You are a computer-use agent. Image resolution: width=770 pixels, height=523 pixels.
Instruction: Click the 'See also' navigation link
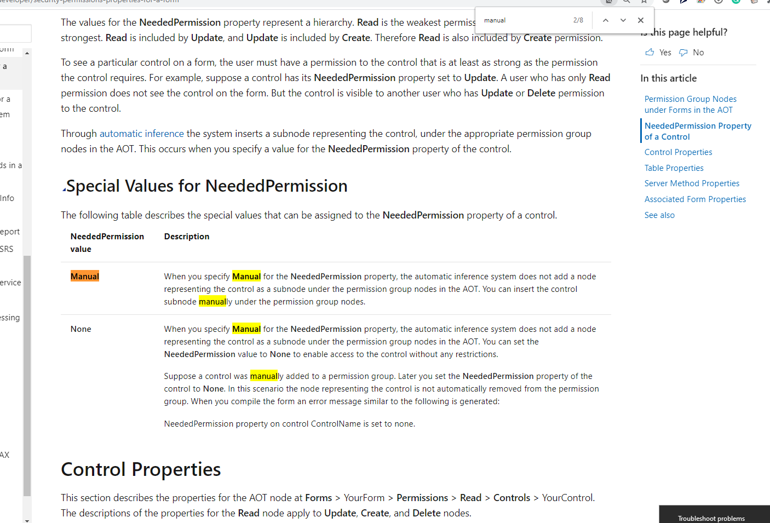click(659, 215)
